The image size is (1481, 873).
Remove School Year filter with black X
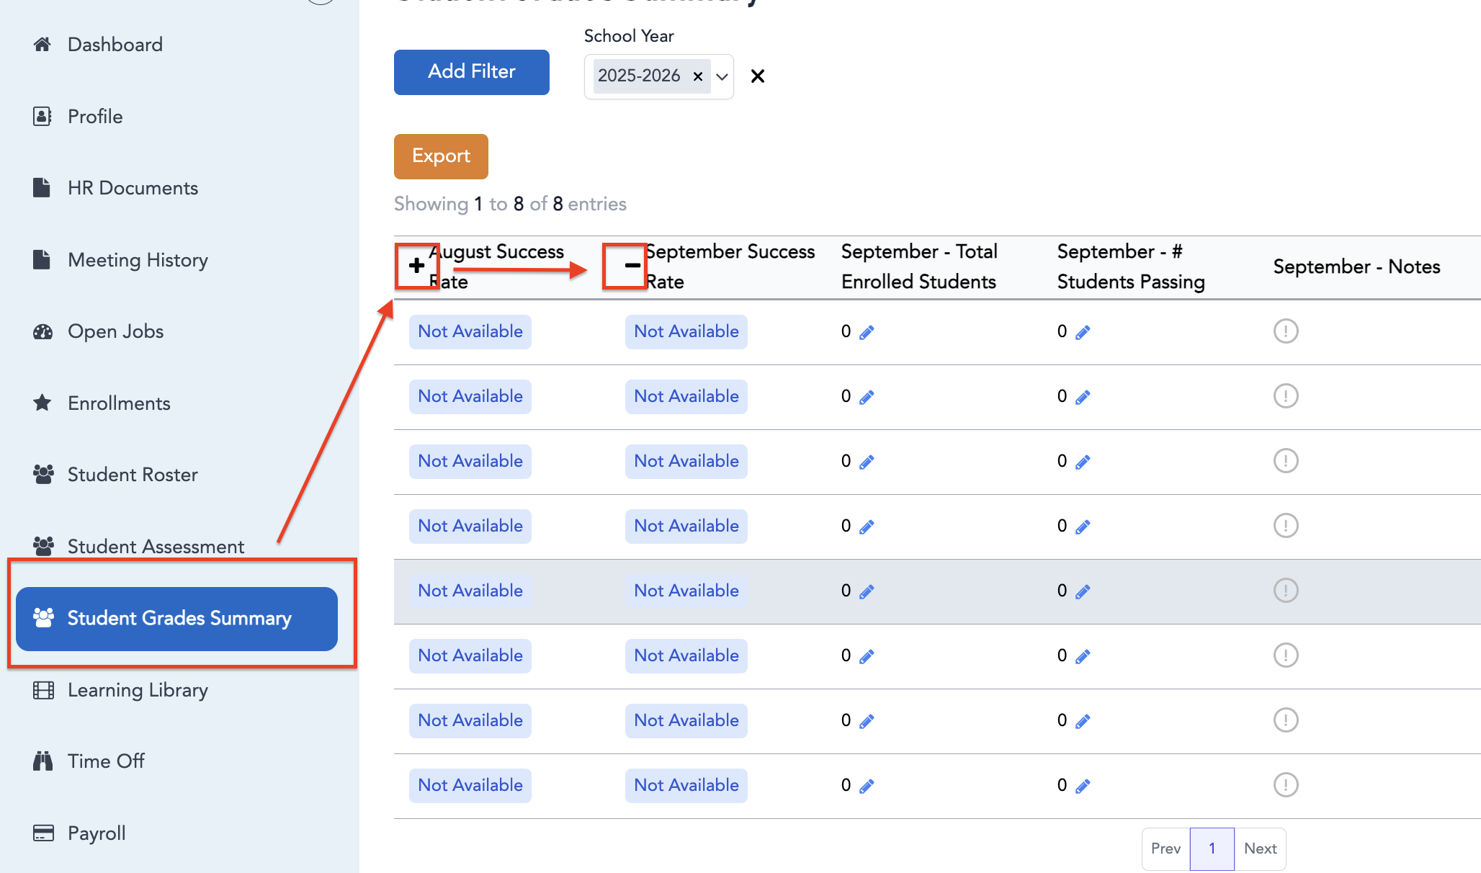757,76
